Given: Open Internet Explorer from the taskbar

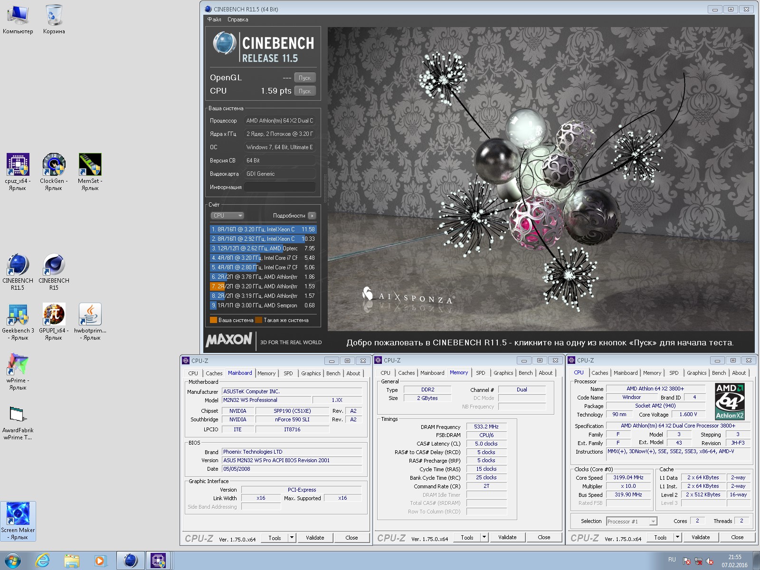Looking at the screenshot, I should (43, 561).
